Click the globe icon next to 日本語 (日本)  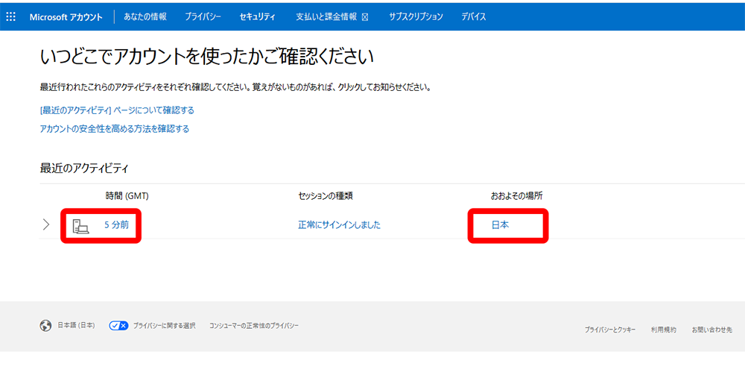[x=45, y=326]
